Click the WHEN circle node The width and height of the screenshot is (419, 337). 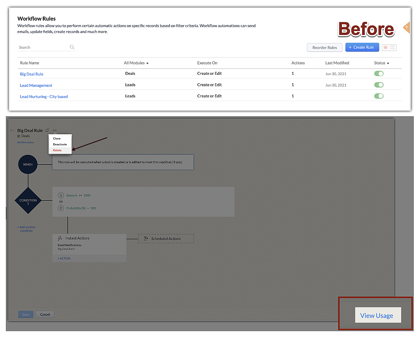pos(28,165)
